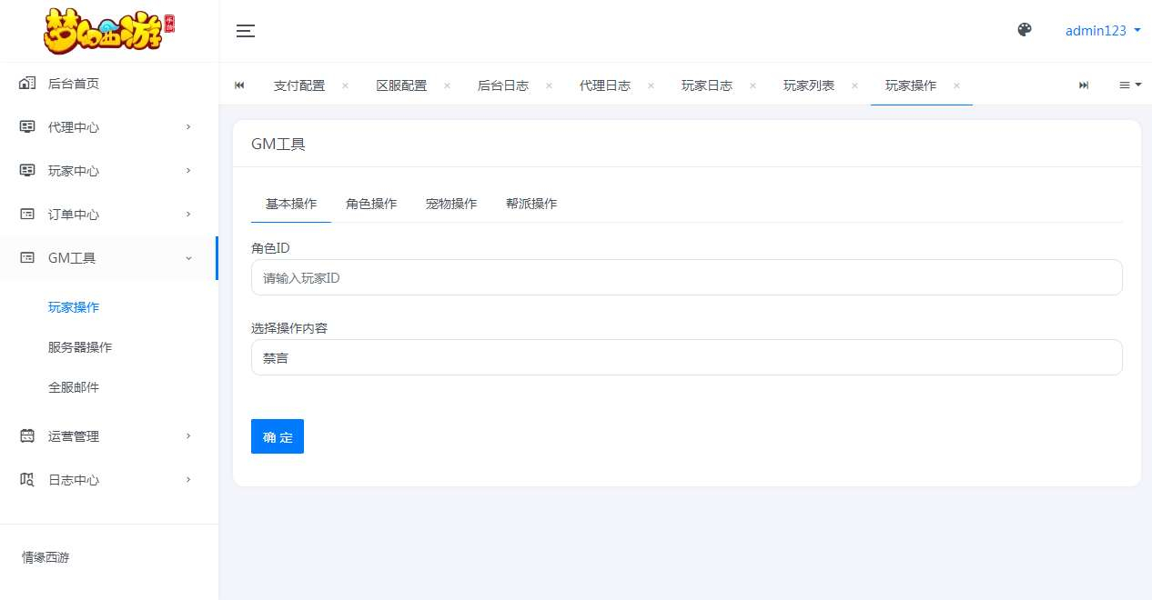Image resolution: width=1152 pixels, height=600 pixels.
Task: Expand the 玩家中心 menu
Action: click(74, 170)
